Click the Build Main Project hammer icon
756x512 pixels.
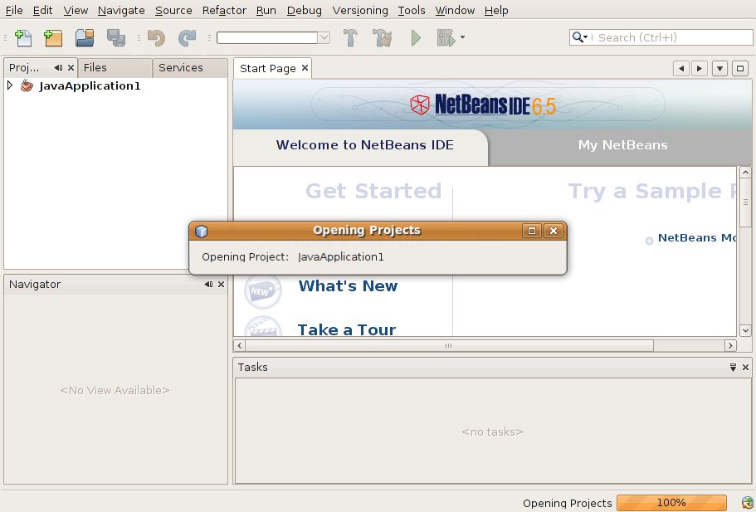350,37
